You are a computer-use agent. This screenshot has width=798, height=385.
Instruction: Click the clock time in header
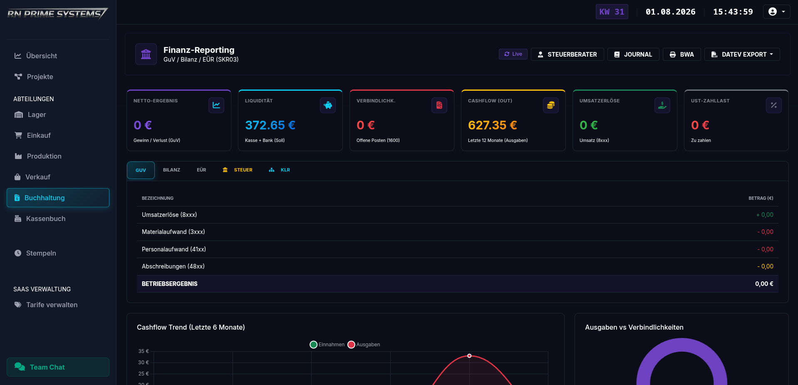pos(733,12)
